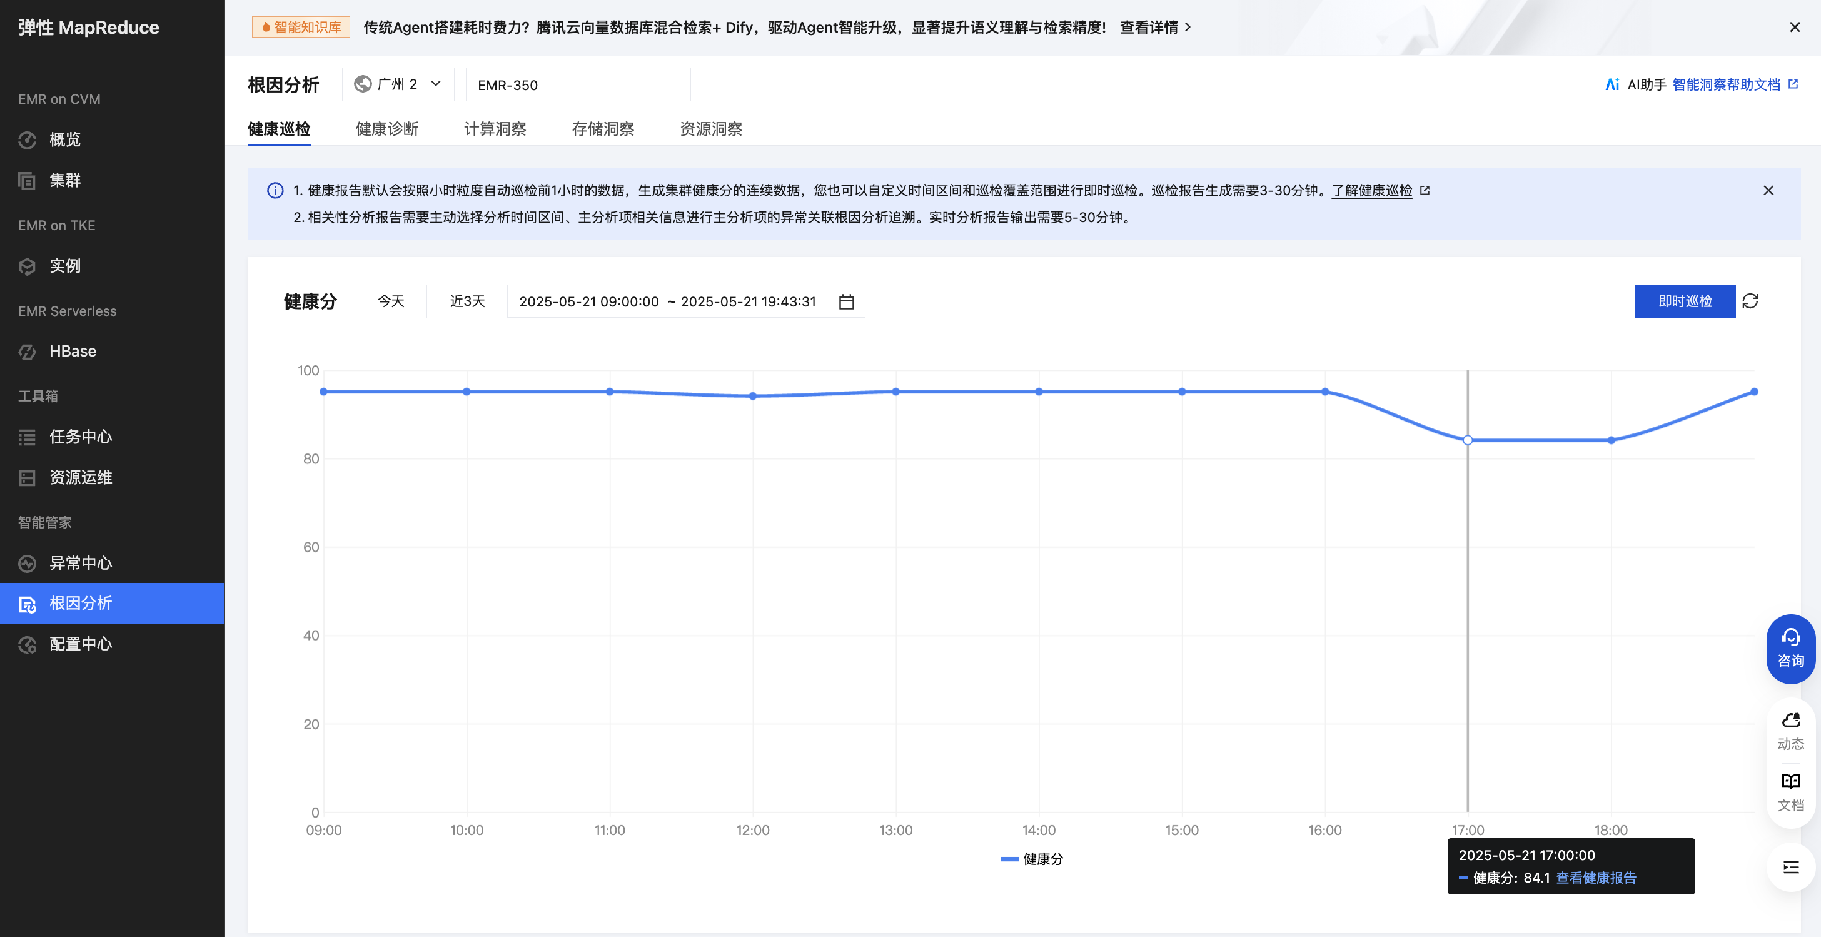Screen dimensions: 1821x937
Task: Click the 18:00 data point on chart
Action: pos(1611,440)
